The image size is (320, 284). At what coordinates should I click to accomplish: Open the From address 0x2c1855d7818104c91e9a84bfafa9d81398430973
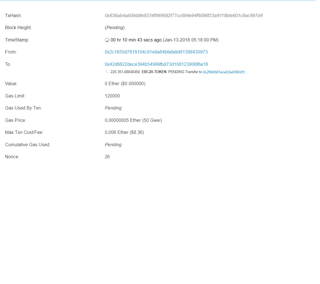[156, 52]
